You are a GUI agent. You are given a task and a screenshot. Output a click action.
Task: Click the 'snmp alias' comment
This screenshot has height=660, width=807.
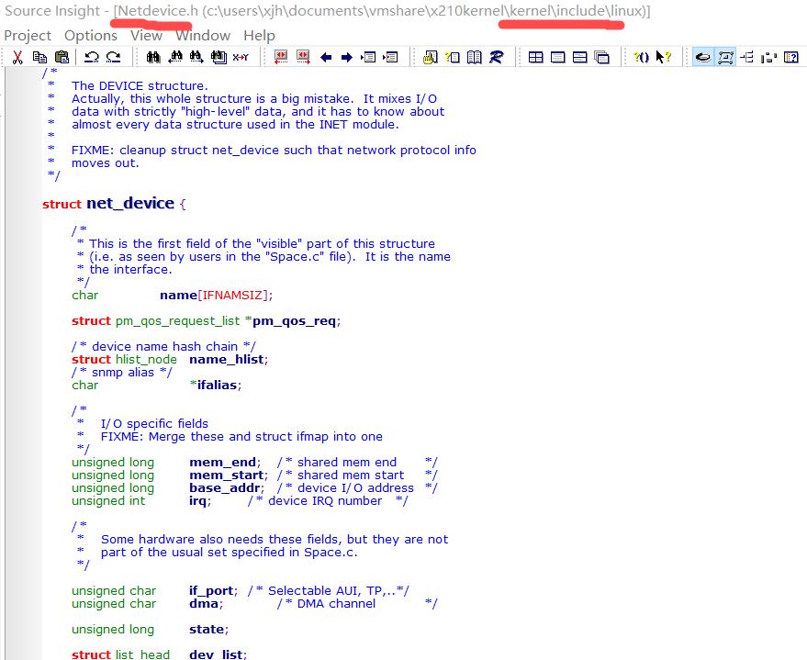(x=122, y=373)
